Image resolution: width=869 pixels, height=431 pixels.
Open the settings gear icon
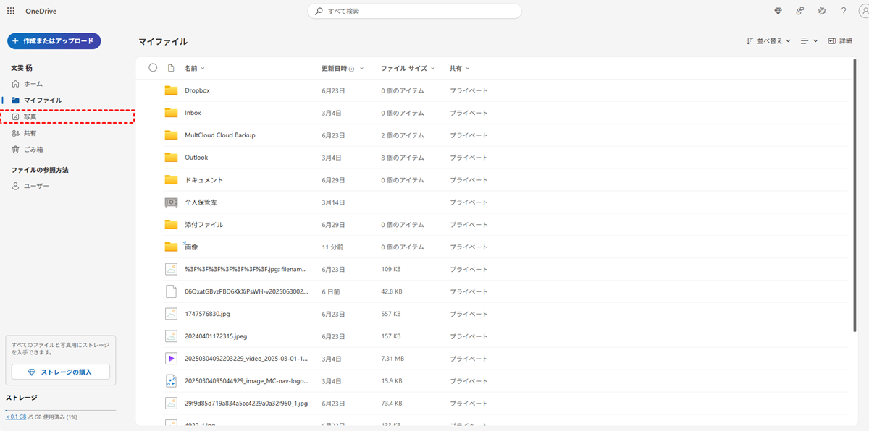[x=822, y=11]
